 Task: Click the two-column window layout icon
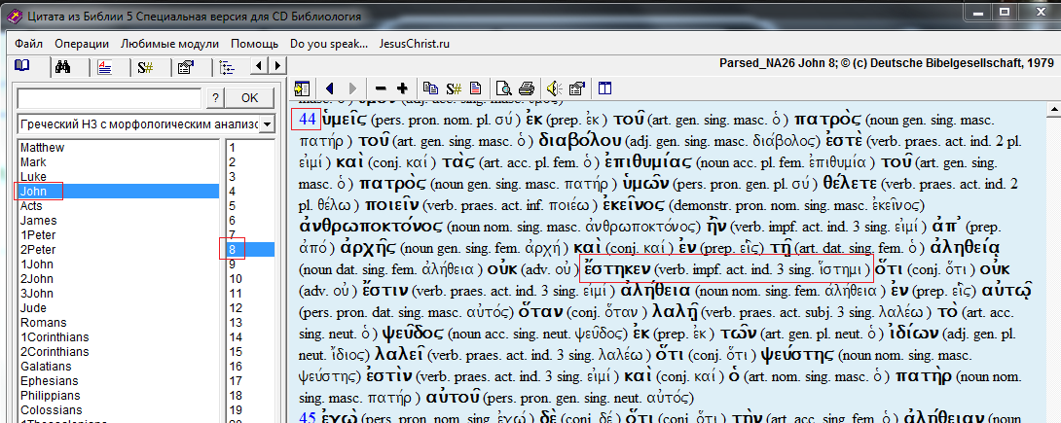click(x=604, y=88)
